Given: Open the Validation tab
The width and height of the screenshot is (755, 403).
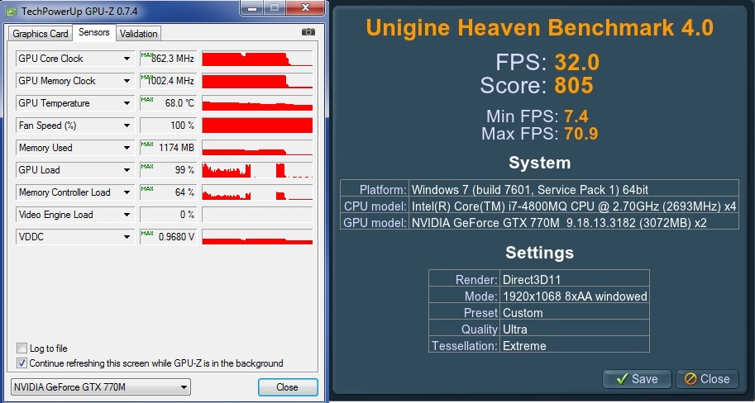Looking at the screenshot, I should pyautogui.click(x=139, y=34).
